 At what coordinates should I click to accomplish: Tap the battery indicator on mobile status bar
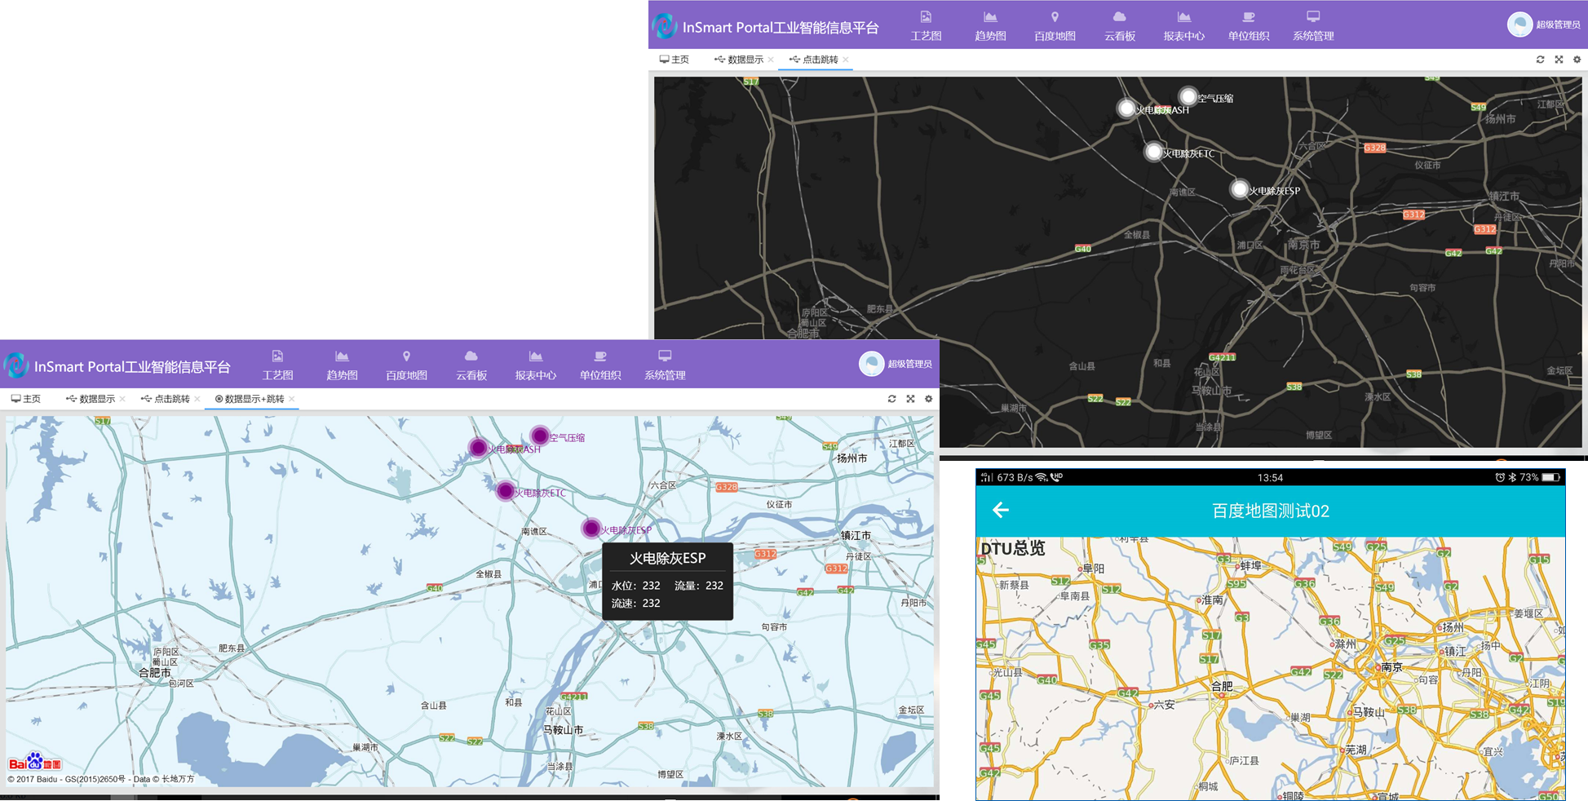1550,477
